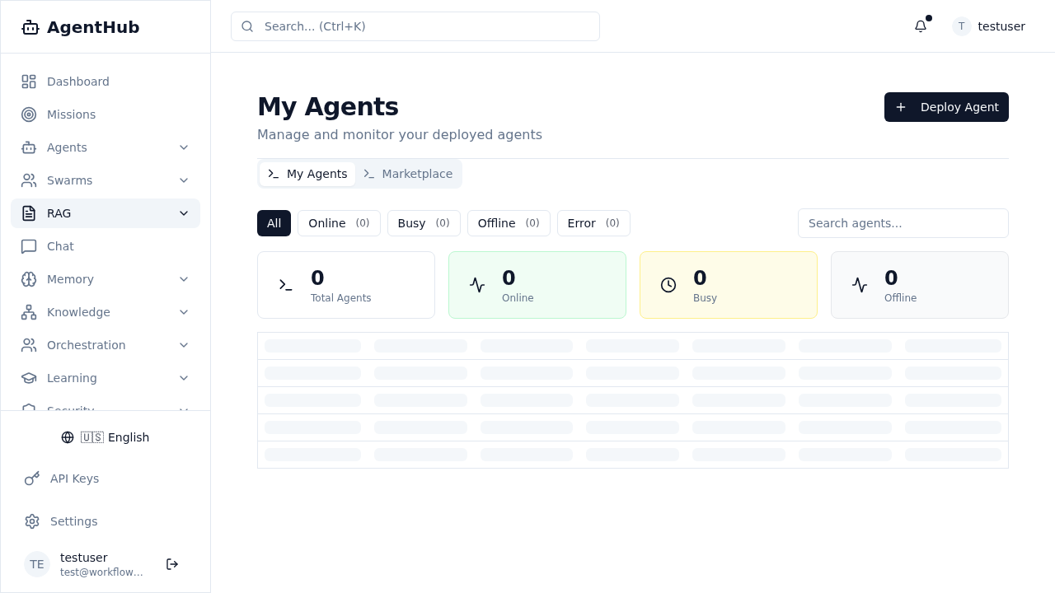Expand the Agents sidebar section
This screenshot has height=593, width=1055.
tap(184, 147)
